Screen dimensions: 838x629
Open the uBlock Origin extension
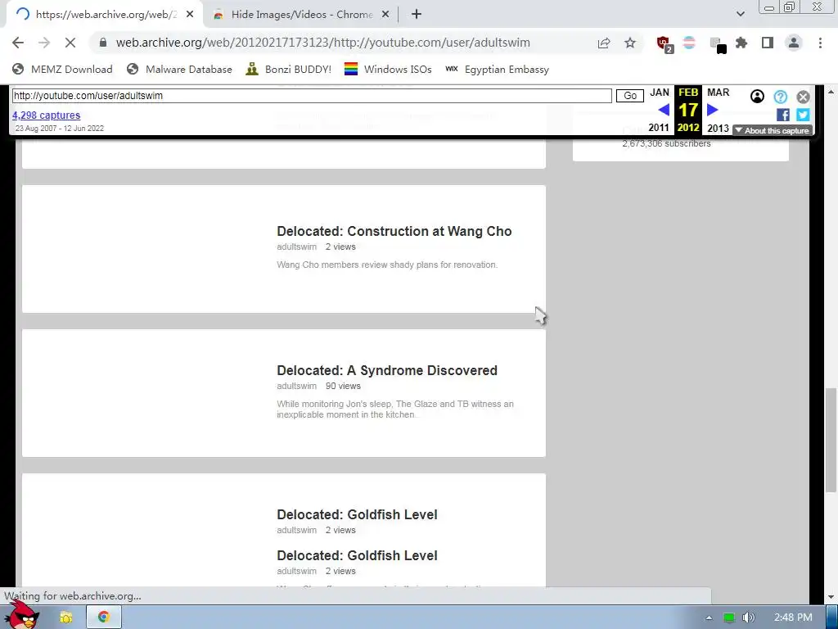pyautogui.click(x=665, y=44)
